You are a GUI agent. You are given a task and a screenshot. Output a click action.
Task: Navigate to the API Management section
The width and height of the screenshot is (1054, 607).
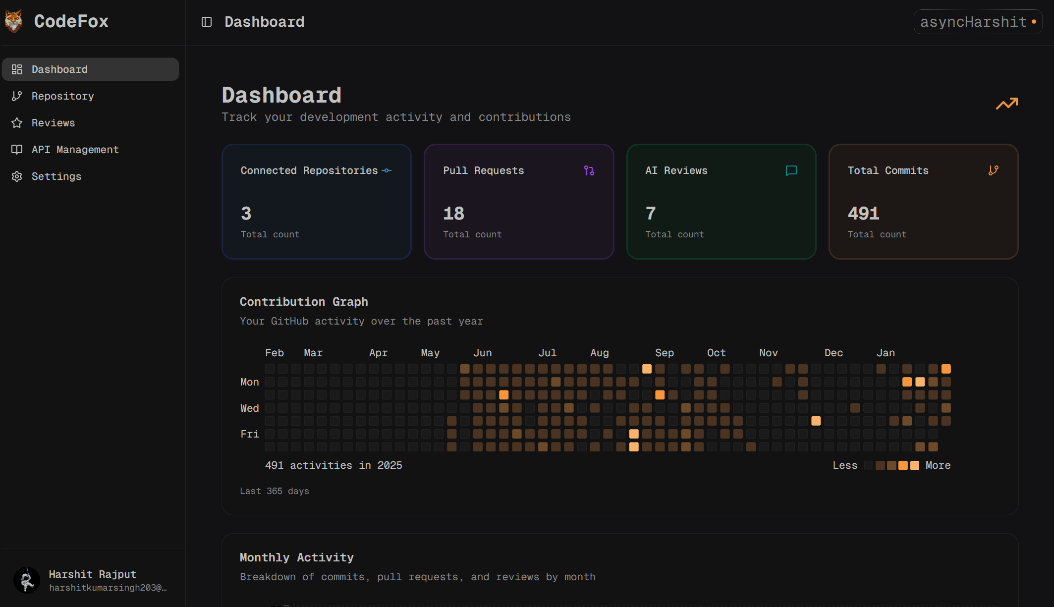pos(75,149)
